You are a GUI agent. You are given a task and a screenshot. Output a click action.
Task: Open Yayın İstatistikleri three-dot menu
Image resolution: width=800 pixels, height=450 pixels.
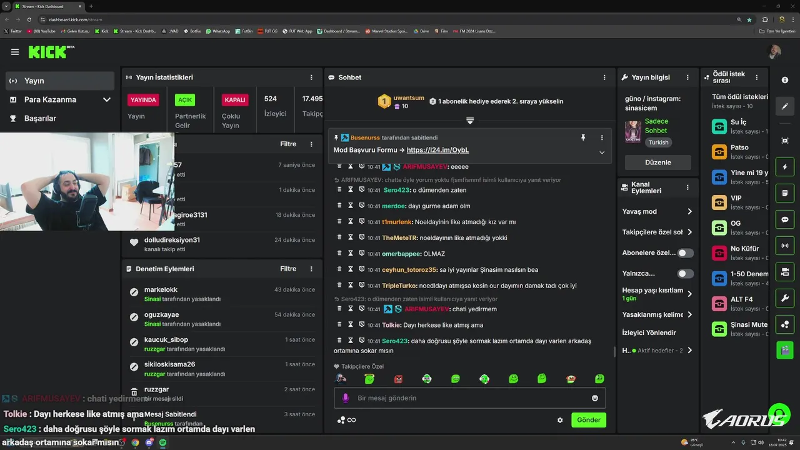click(x=311, y=77)
